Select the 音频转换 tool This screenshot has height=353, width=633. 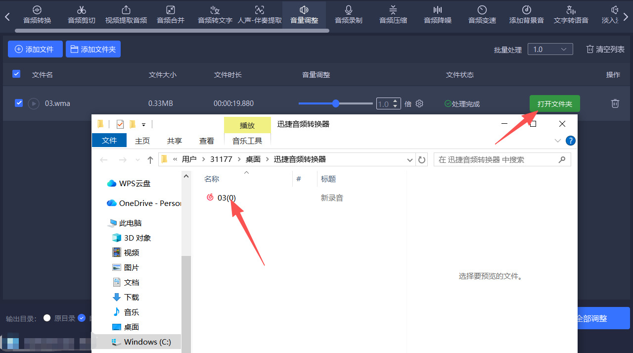[x=37, y=14]
